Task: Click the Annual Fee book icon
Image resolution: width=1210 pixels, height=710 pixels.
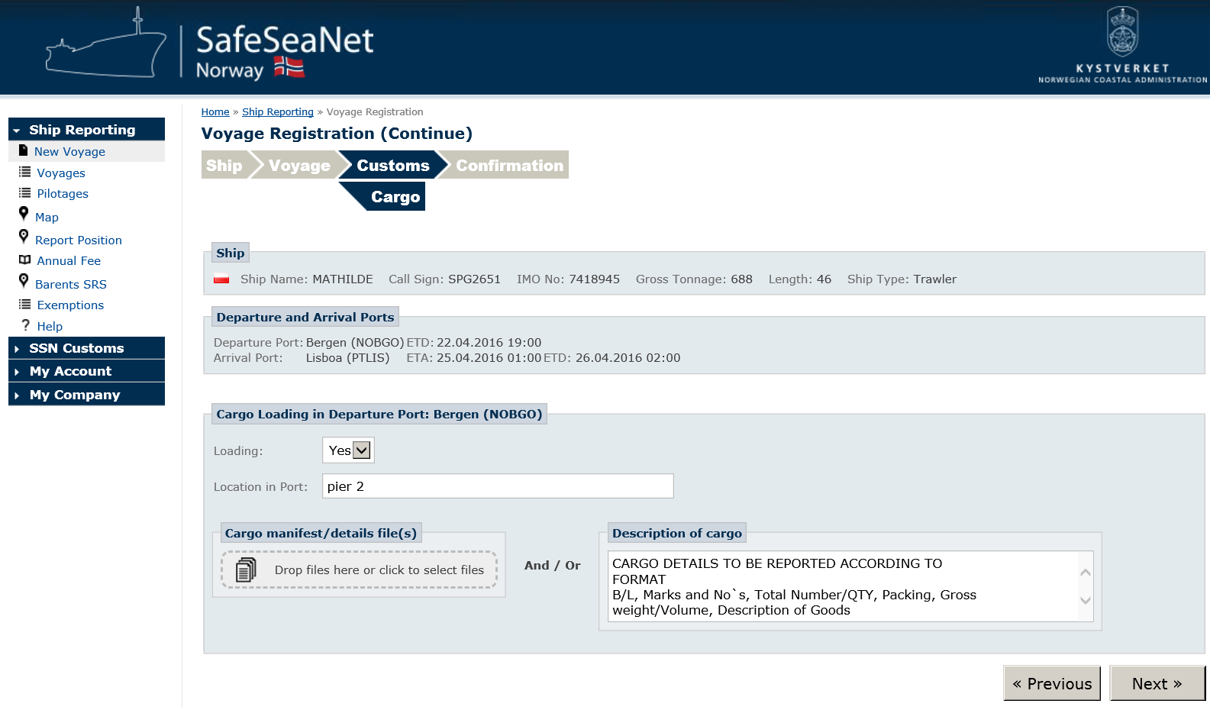Action: (25, 260)
